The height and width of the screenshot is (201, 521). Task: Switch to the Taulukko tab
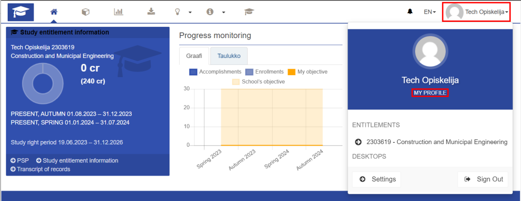[229, 56]
